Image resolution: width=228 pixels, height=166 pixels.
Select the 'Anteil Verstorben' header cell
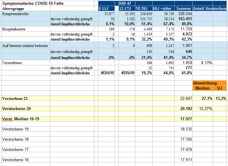point(210,9)
